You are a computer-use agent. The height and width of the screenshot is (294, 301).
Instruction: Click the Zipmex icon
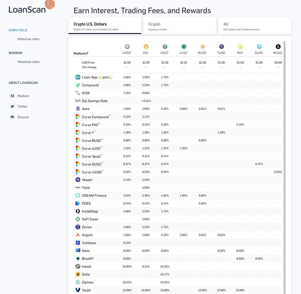coord(78,282)
